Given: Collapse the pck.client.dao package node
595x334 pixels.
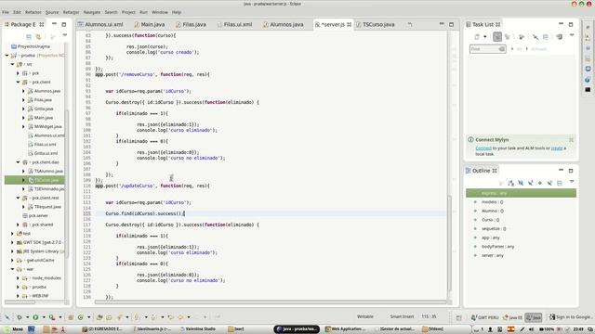Looking at the screenshot, I should tap(18, 162).
